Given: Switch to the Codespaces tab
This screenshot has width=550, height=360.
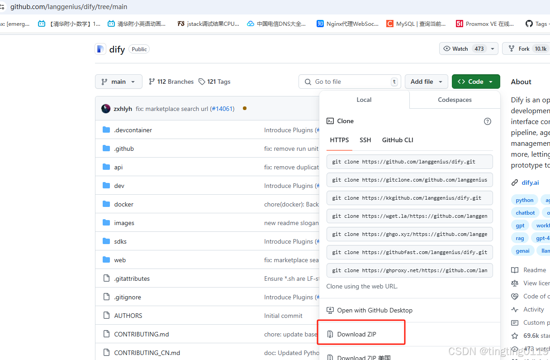Looking at the screenshot, I should 455,100.
